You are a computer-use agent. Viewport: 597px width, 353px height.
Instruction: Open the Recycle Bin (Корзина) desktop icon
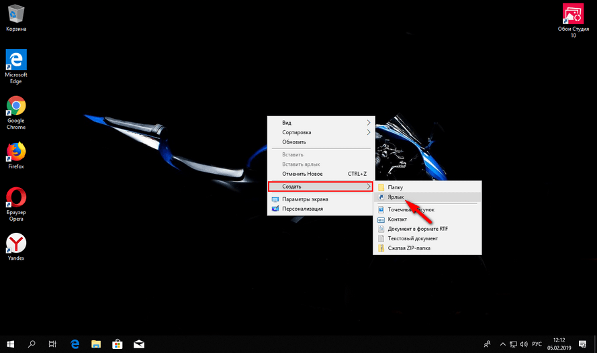[16, 18]
